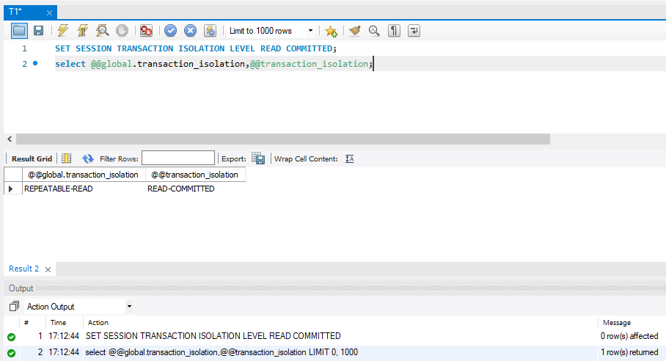Viewport: 666px width, 361px height.
Task: Click the Message column header
Action: click(617, 323)
